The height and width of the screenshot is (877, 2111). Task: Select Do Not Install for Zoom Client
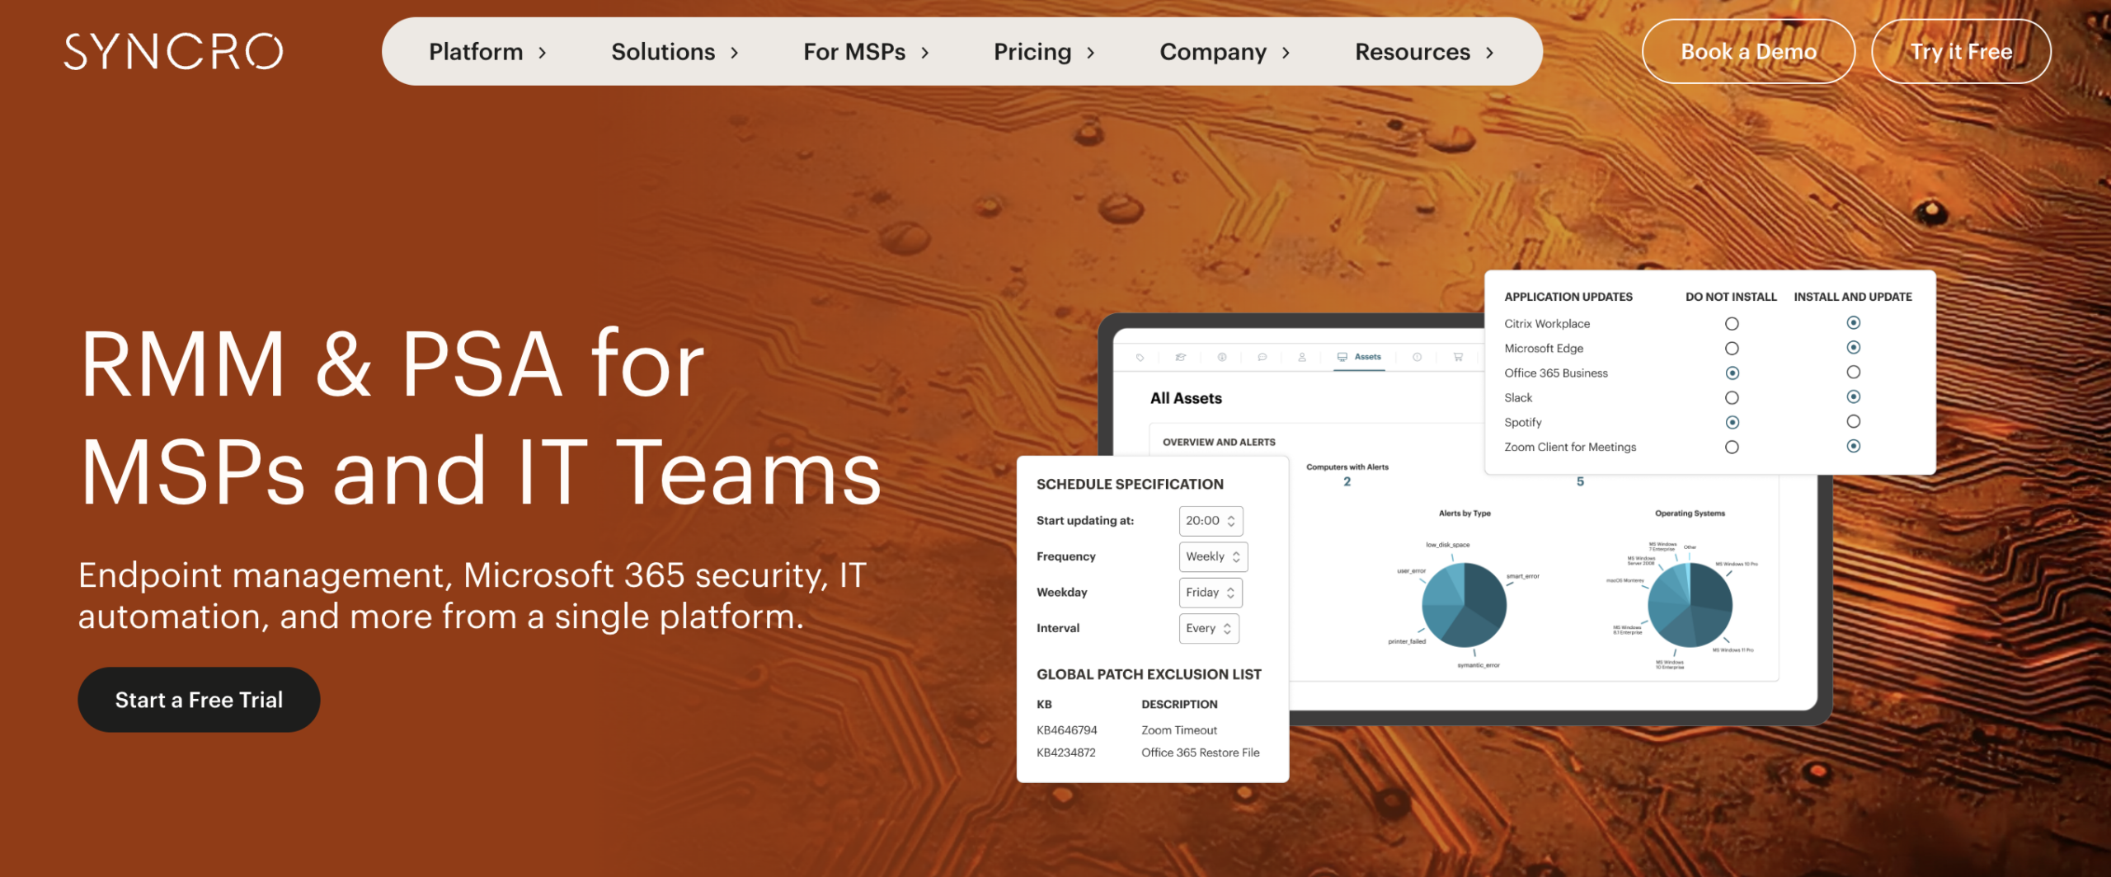point(1732,447)
